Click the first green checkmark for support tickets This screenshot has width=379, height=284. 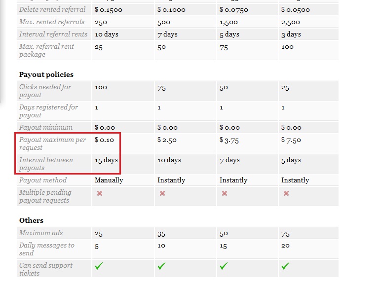(99, 266)
